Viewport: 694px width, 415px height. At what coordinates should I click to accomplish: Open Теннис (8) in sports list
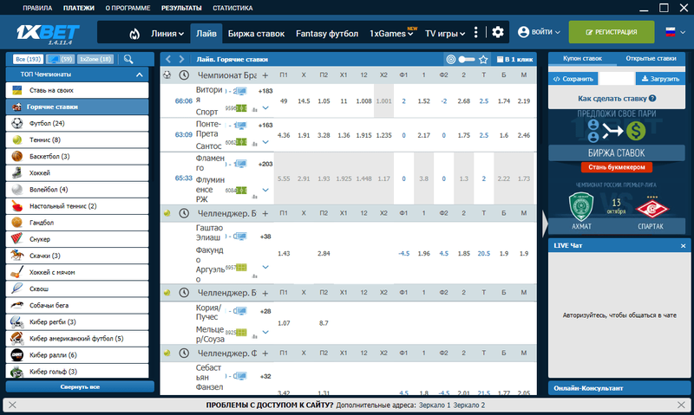tap(77, 139)
